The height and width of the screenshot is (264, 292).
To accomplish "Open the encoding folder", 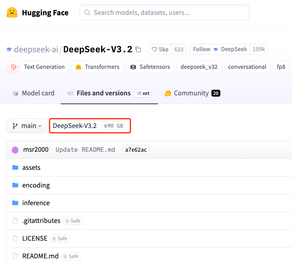I will tap(36, 185).
